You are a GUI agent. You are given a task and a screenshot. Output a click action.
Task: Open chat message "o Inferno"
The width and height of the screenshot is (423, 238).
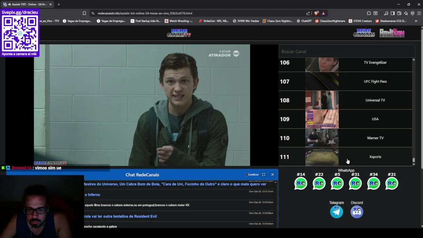click(92, 195)
